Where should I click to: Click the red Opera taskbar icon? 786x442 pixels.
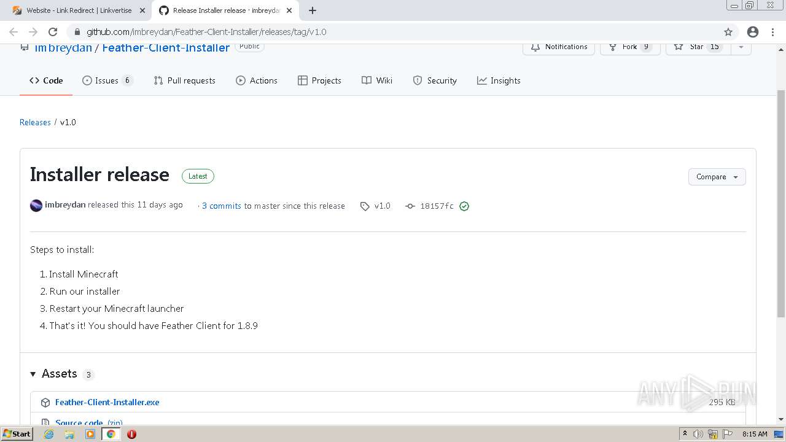[x=131, y=434]
